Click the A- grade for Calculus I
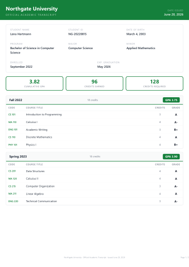Screen dimensions: 189x267 (x=176, y=122)
